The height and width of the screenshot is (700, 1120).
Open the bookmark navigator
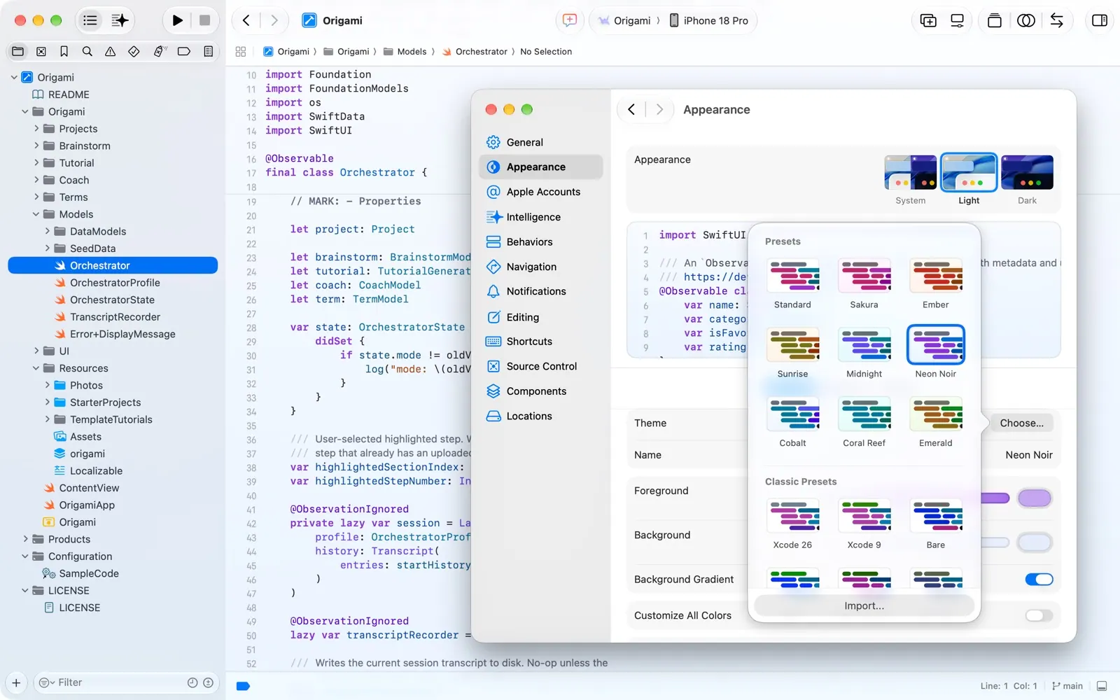coord(64,51)
